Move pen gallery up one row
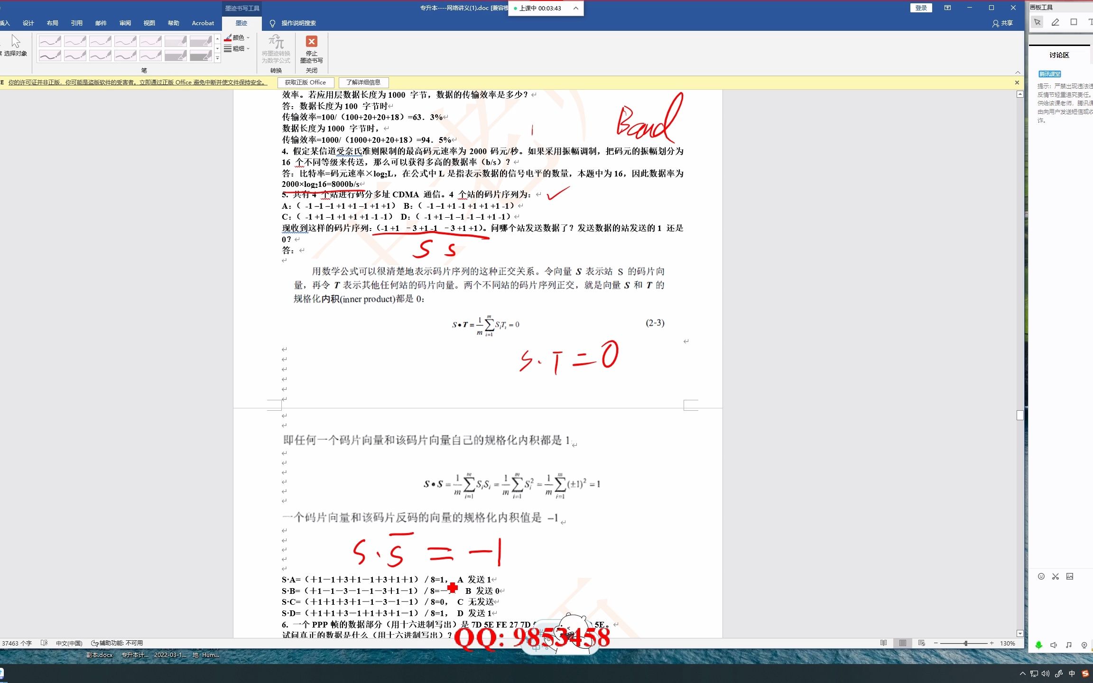This screenshot has width=1093, height=683. (217, 39)
